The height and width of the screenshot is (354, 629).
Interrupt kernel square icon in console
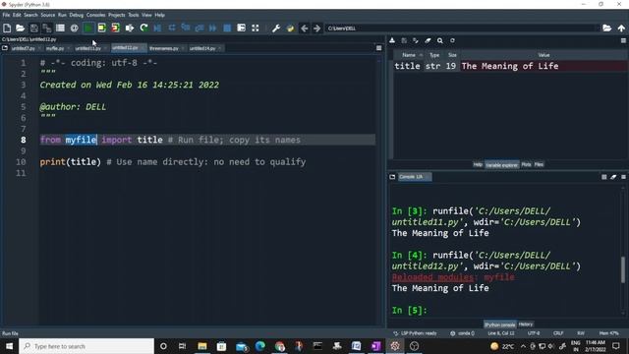(x=604, y=177)
